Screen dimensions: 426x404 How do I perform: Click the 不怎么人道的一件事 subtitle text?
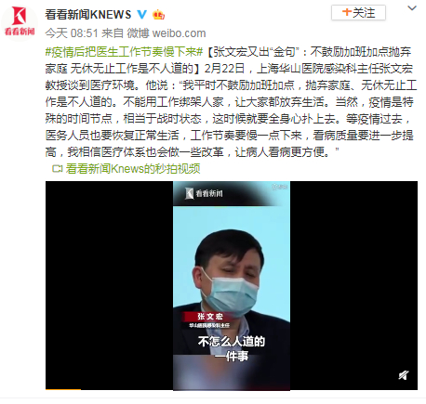[x=232, y=349]
